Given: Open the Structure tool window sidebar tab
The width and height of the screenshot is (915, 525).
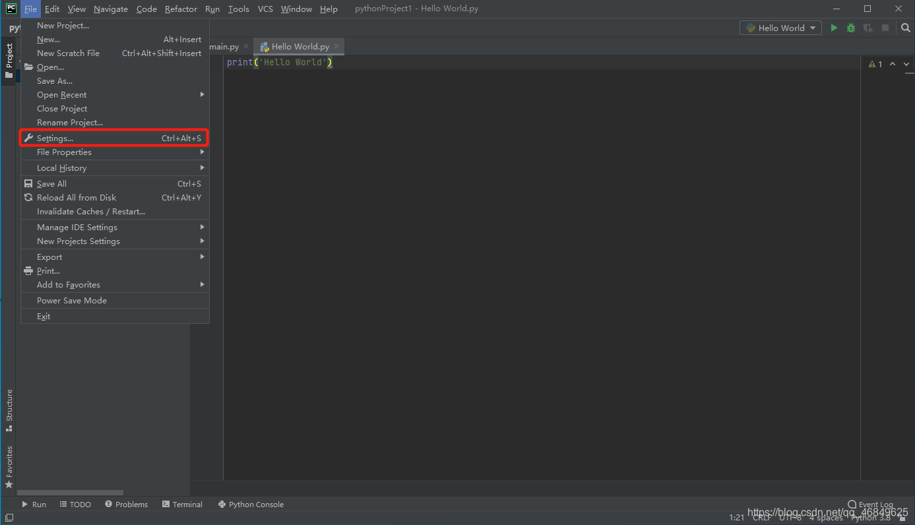Looking at the screenshot, I should (x=9, y=410).
